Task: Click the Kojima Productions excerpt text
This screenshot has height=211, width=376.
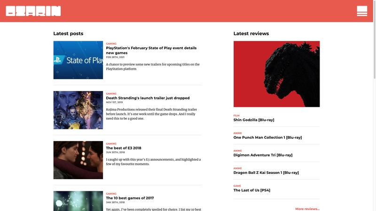Action: coord(151,114)
